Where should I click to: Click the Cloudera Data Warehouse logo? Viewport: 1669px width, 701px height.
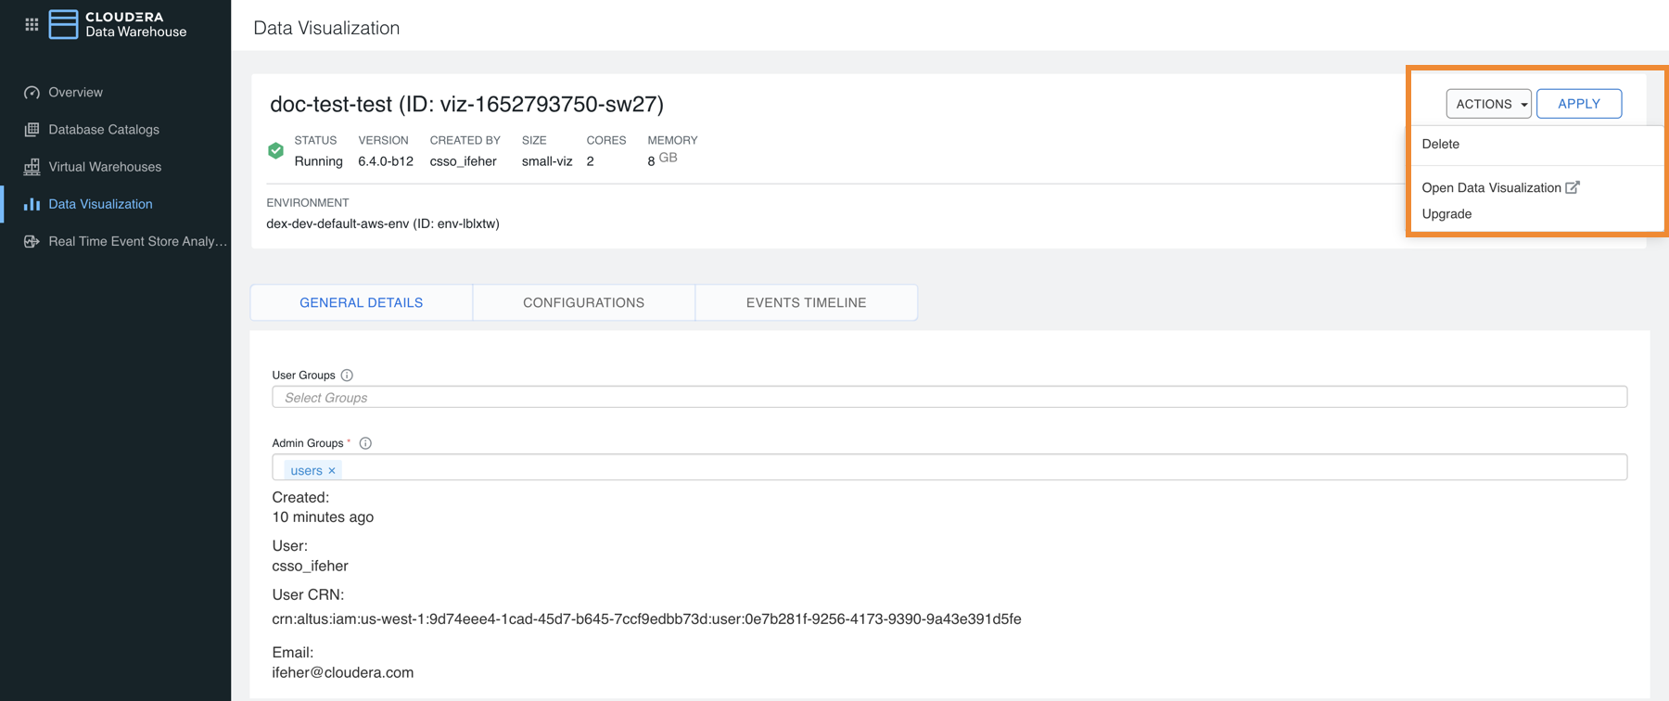(63, 25)
